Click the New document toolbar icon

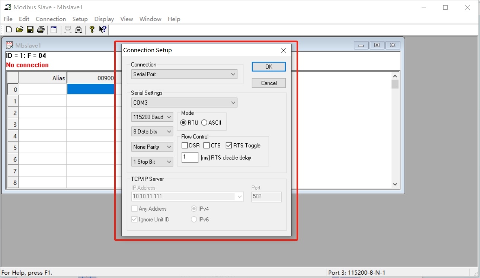(x=9, y=30)
